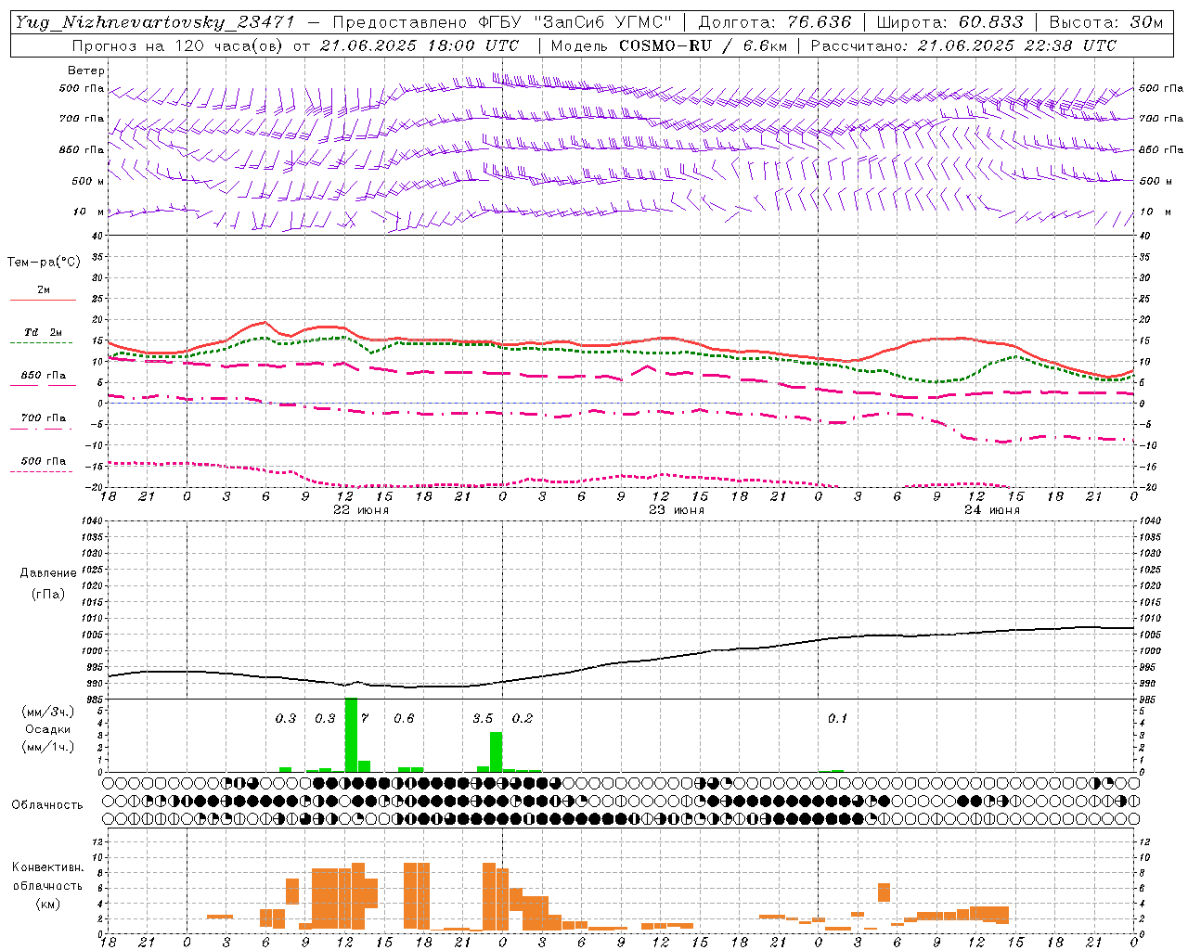
Task: Click the 'Высота: 30м' header field
Action: 1106,22
